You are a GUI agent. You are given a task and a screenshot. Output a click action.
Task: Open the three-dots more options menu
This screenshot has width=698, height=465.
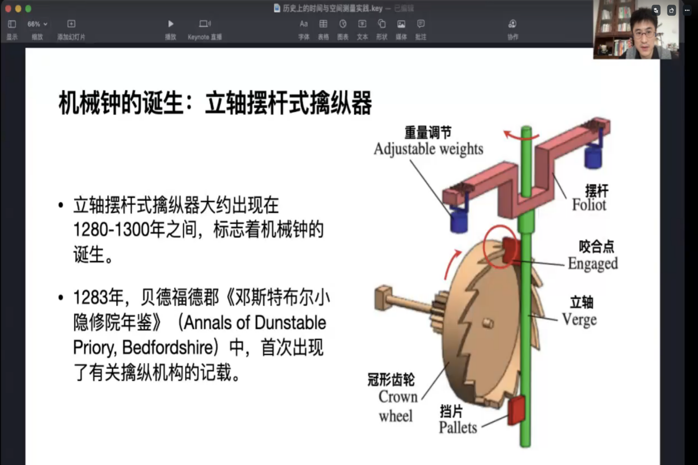click(x=688, y=10)
